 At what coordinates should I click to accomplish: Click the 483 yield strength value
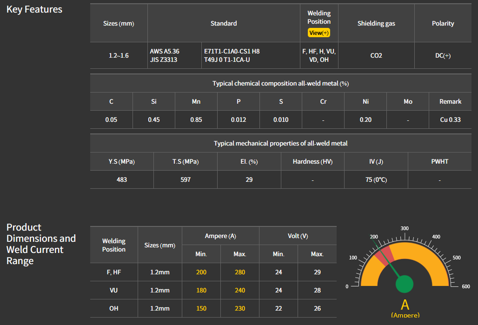click(121, 179)
